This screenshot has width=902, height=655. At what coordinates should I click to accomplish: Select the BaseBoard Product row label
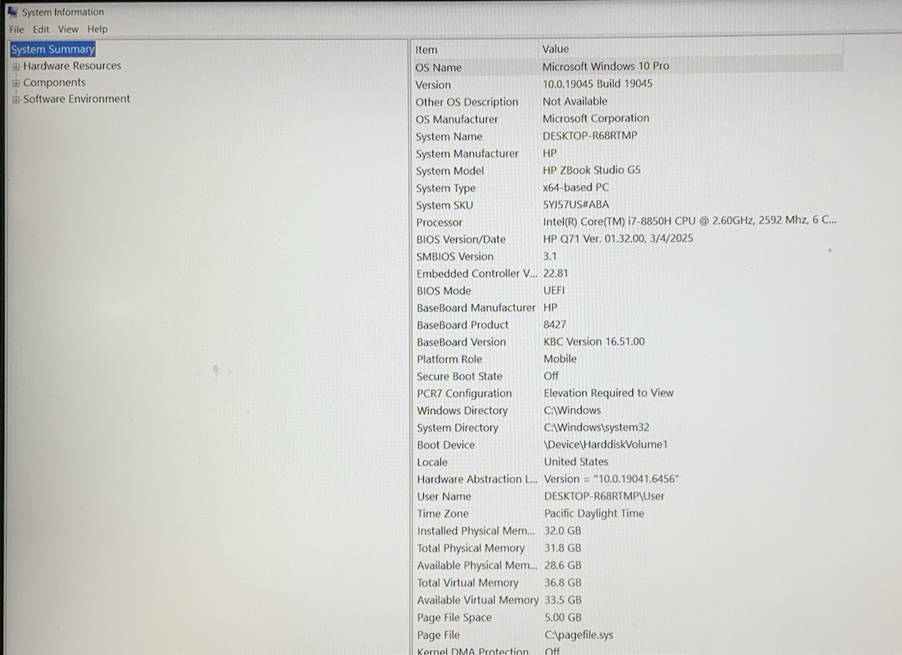coord(462,325)
